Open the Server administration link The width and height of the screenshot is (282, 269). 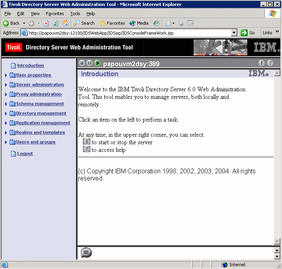(40, 84)
